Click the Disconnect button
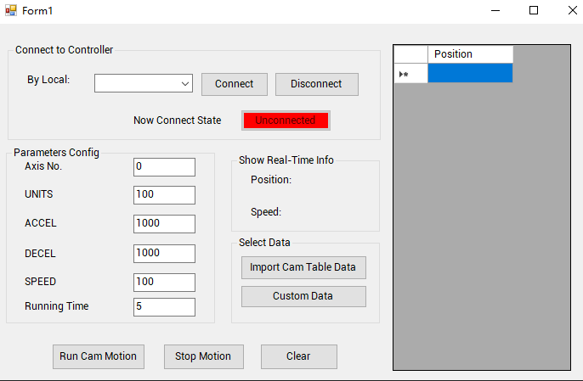 pos(316,84)
